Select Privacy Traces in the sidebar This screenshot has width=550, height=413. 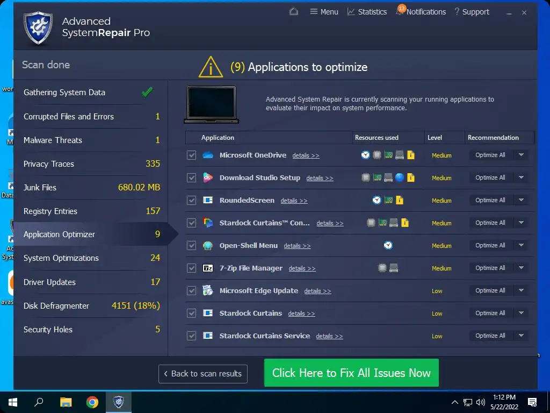91,163
